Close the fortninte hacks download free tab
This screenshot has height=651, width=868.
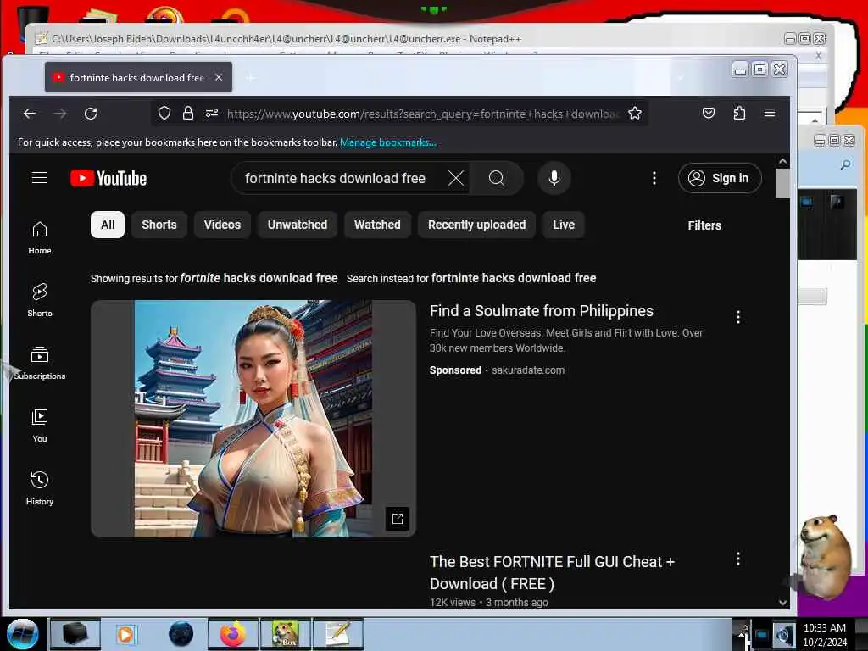(219, 77)
